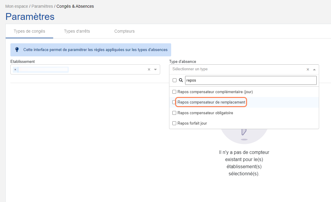Click the Etablissement field label
The image size is (331, 202).
(23, 61)
